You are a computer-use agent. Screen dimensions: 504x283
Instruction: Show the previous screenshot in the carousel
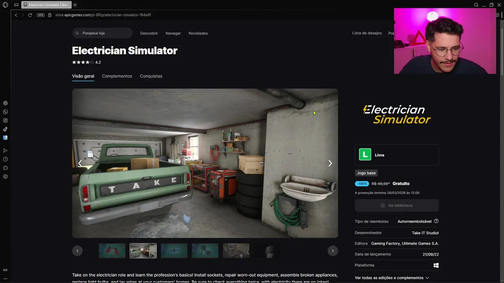(x=80, y=163)
